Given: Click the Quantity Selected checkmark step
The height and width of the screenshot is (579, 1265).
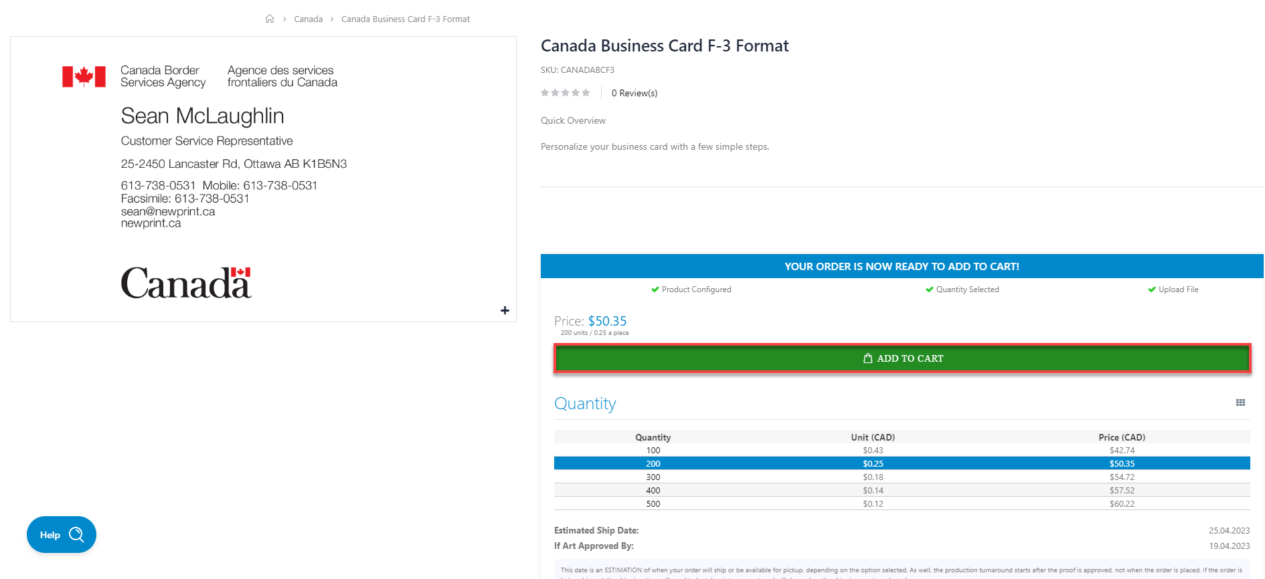Looking at the screenshot, I should [962, 289].
